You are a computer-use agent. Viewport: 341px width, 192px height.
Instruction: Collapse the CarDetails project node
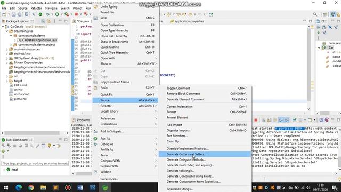point(3,27)
